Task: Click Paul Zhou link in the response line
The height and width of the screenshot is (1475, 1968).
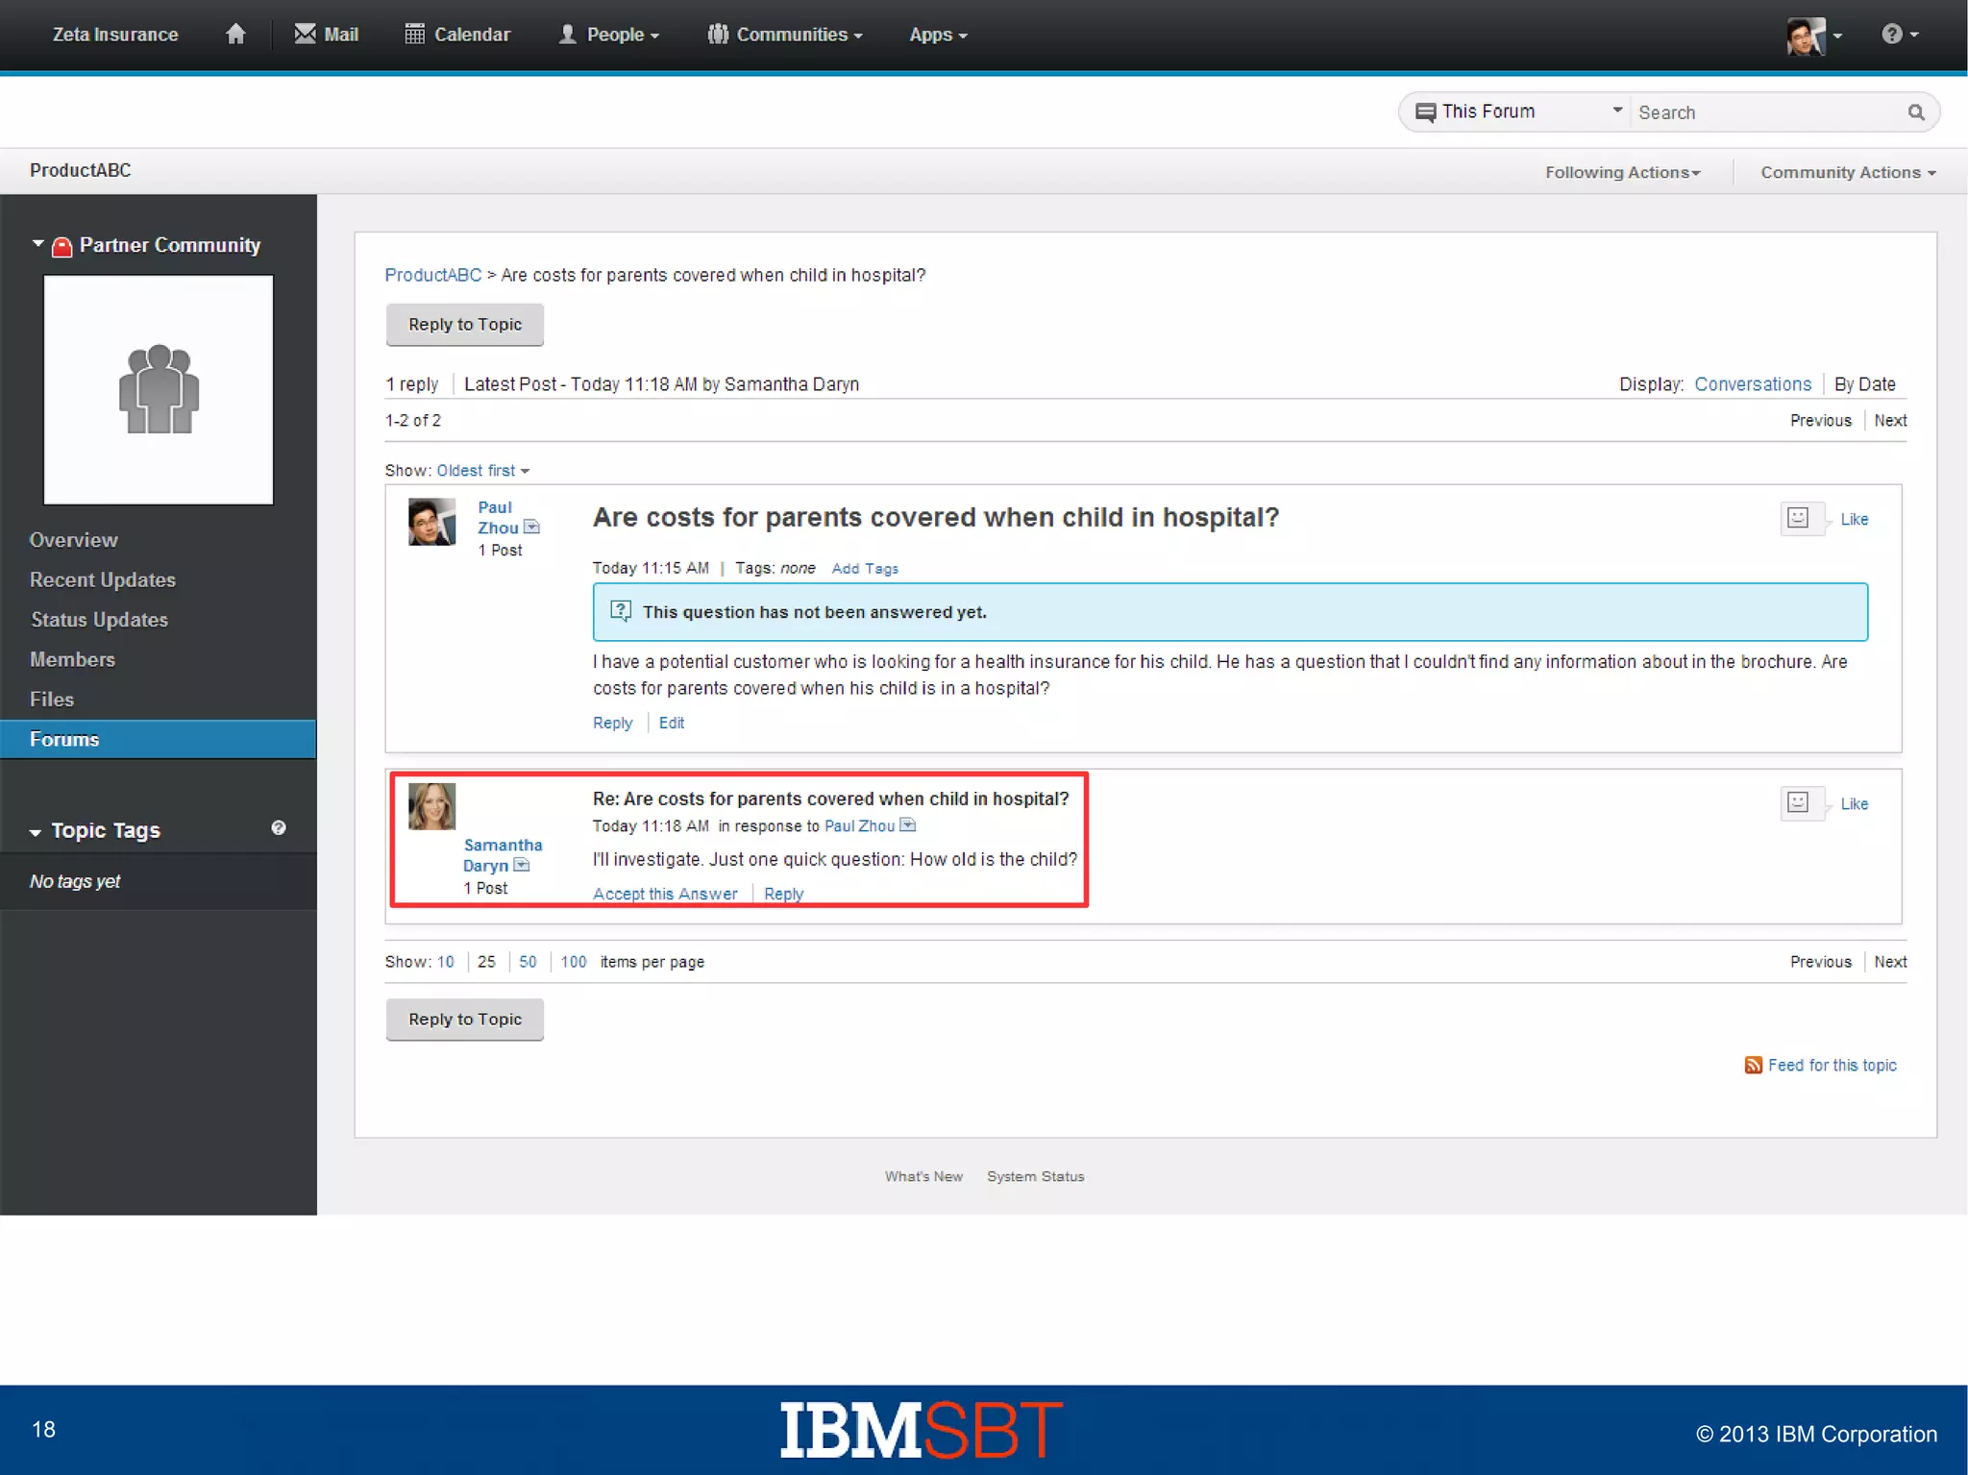Action: pos(859,826)
